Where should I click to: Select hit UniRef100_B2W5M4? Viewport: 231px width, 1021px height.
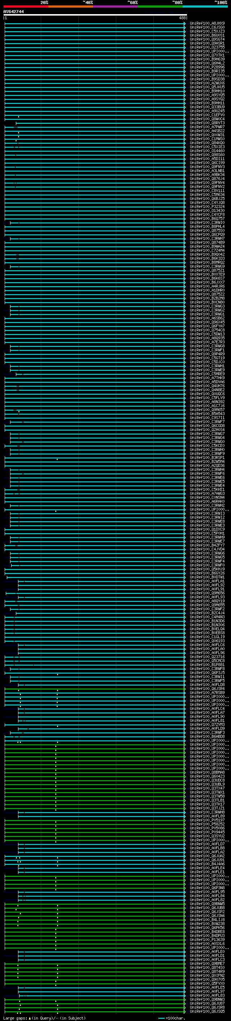(207, 461)
